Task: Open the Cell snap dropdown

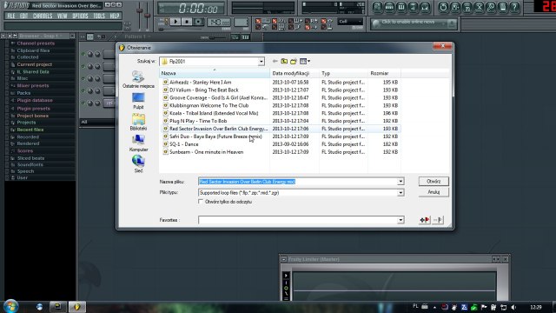Action: [350, 22]
